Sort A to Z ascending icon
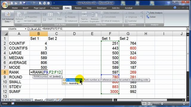The image size is (191, 107). click(x=44, y=14)
